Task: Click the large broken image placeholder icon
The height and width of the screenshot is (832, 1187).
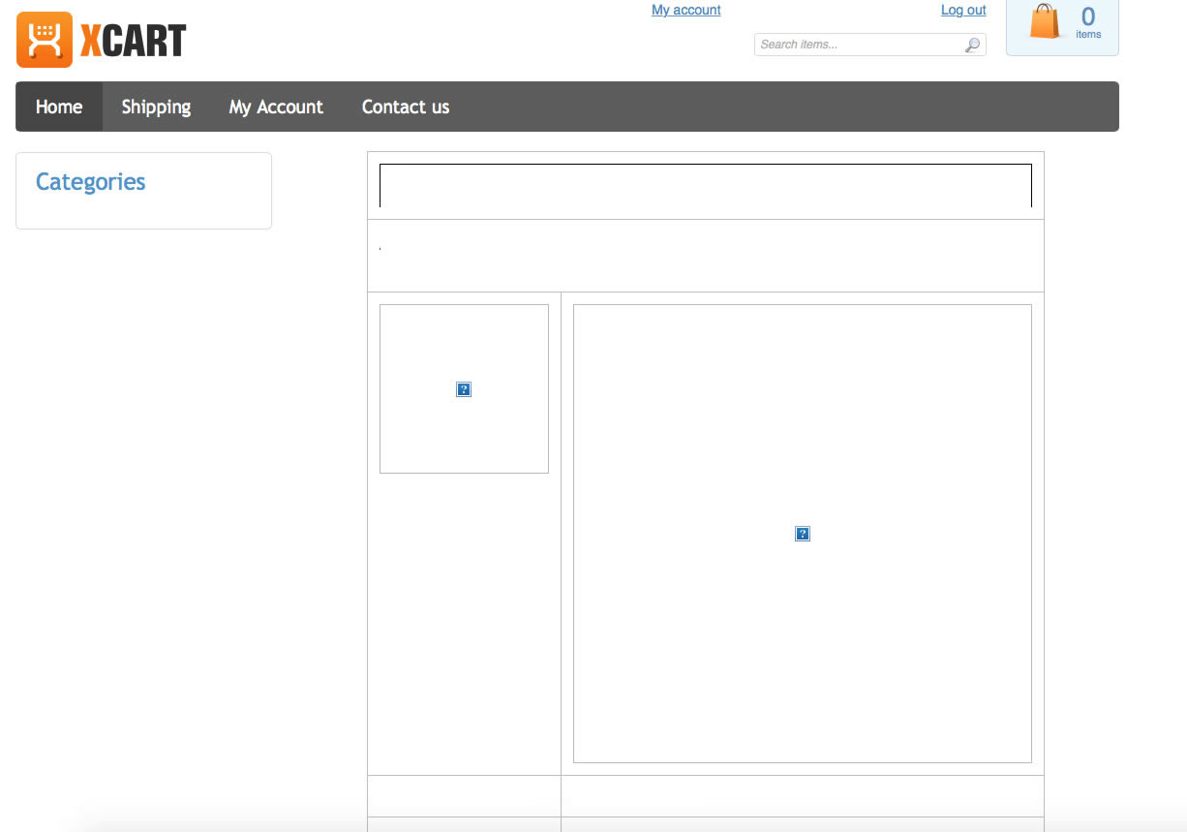Action: pyautogui.click(x=803, y=534)
